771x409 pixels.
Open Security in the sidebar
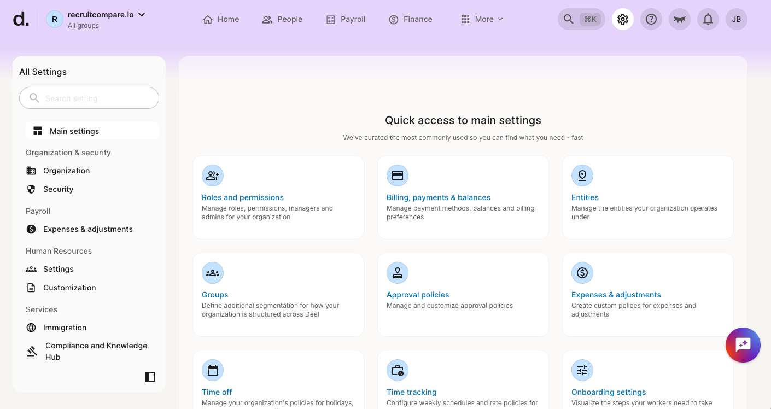click(x=92, y=189)
